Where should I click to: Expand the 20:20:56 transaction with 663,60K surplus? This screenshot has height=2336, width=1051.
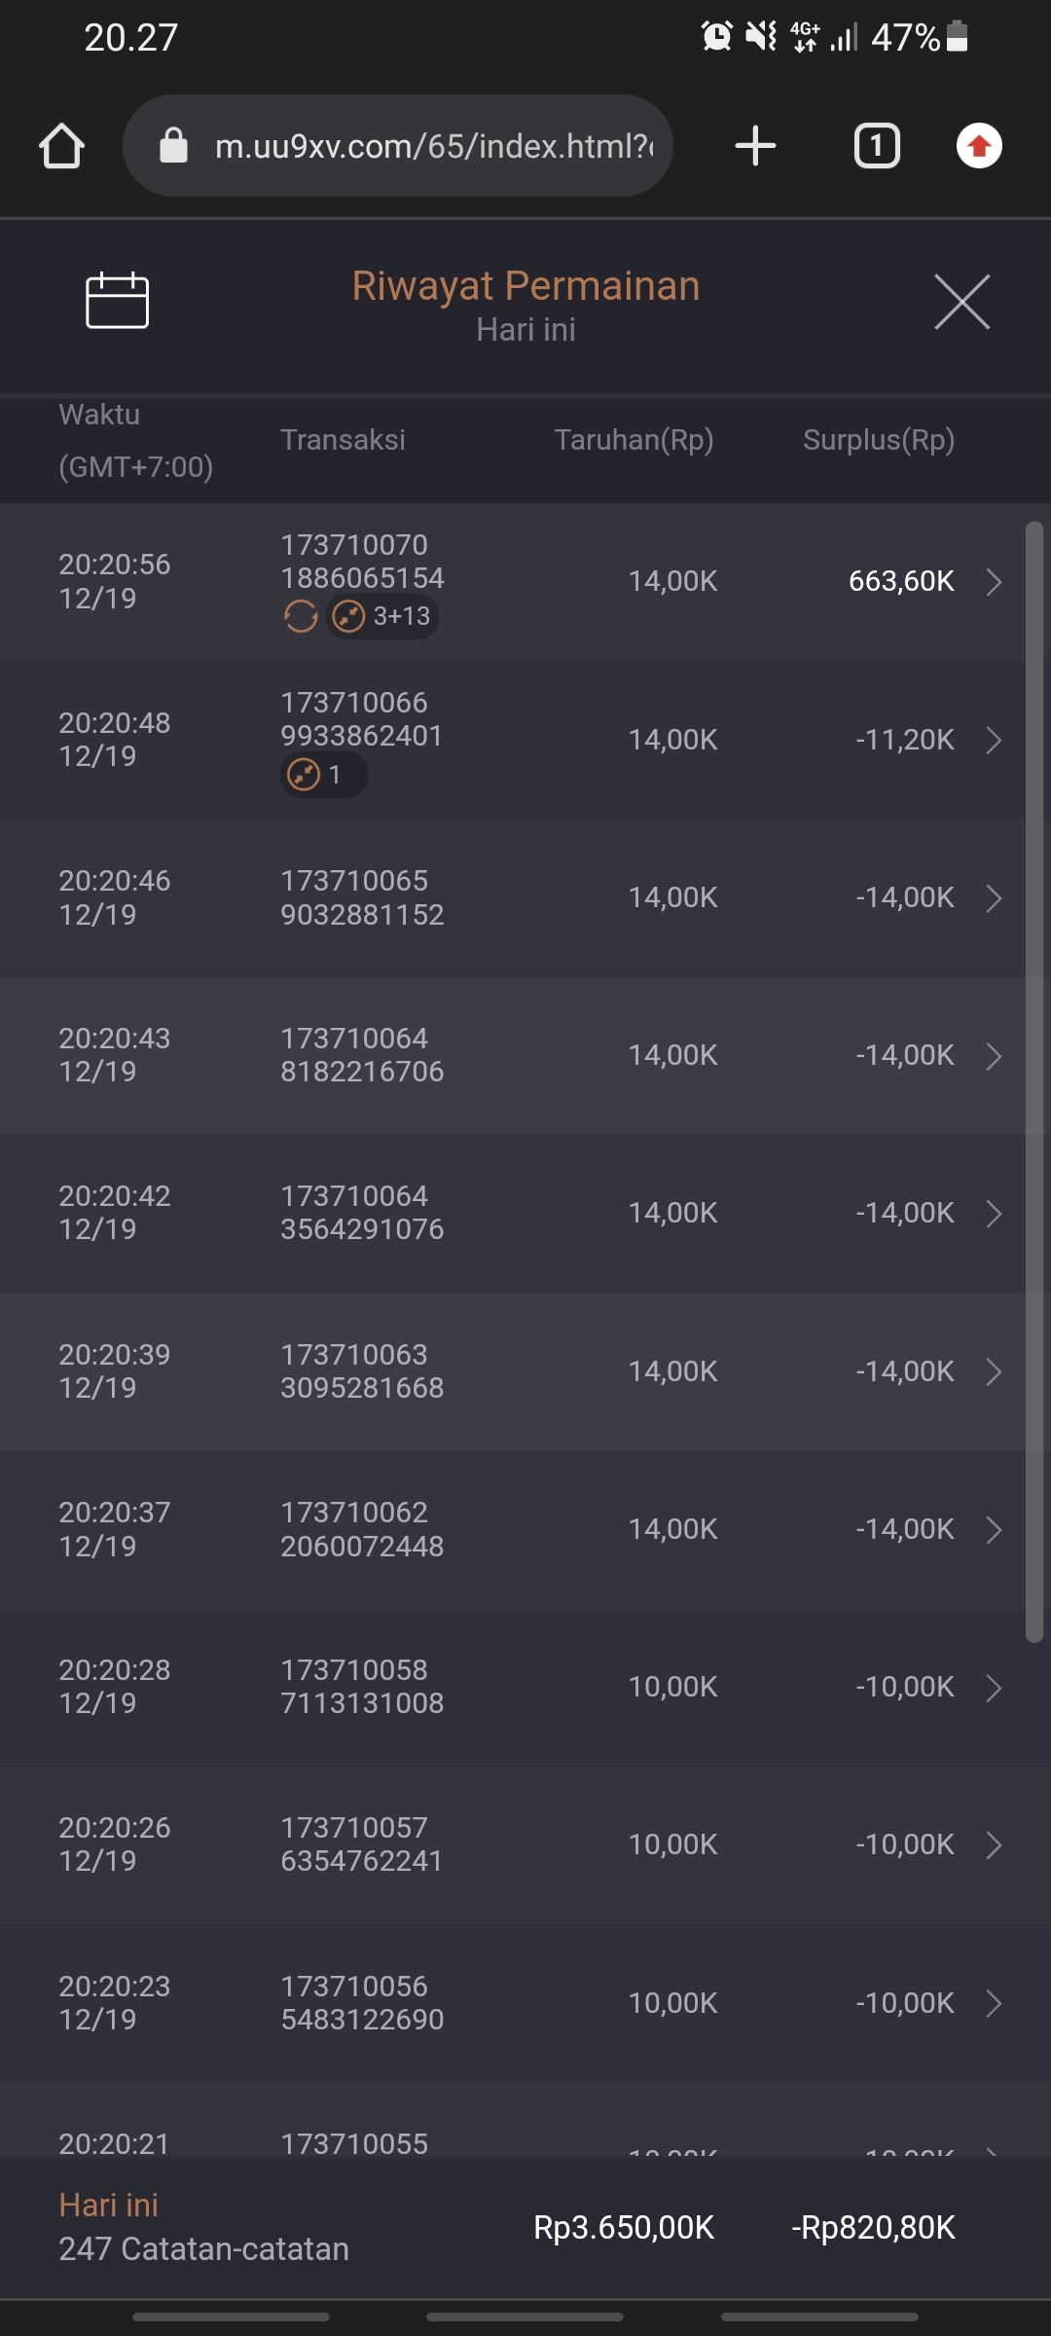point(994,582)
